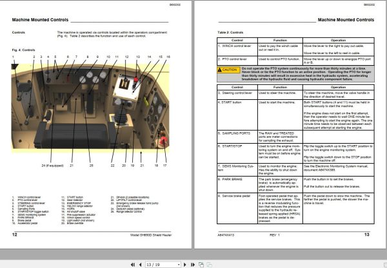Select the '6. START/STOP' table cell

[237, 153]
